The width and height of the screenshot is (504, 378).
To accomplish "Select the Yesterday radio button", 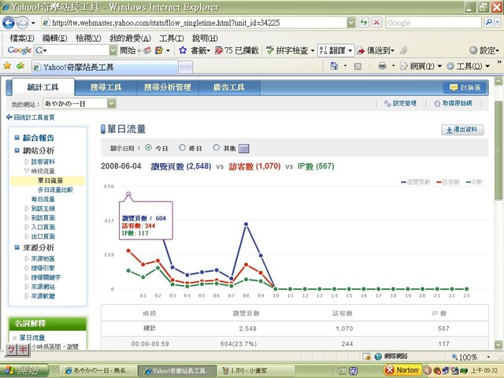I will tap(182, 147).
